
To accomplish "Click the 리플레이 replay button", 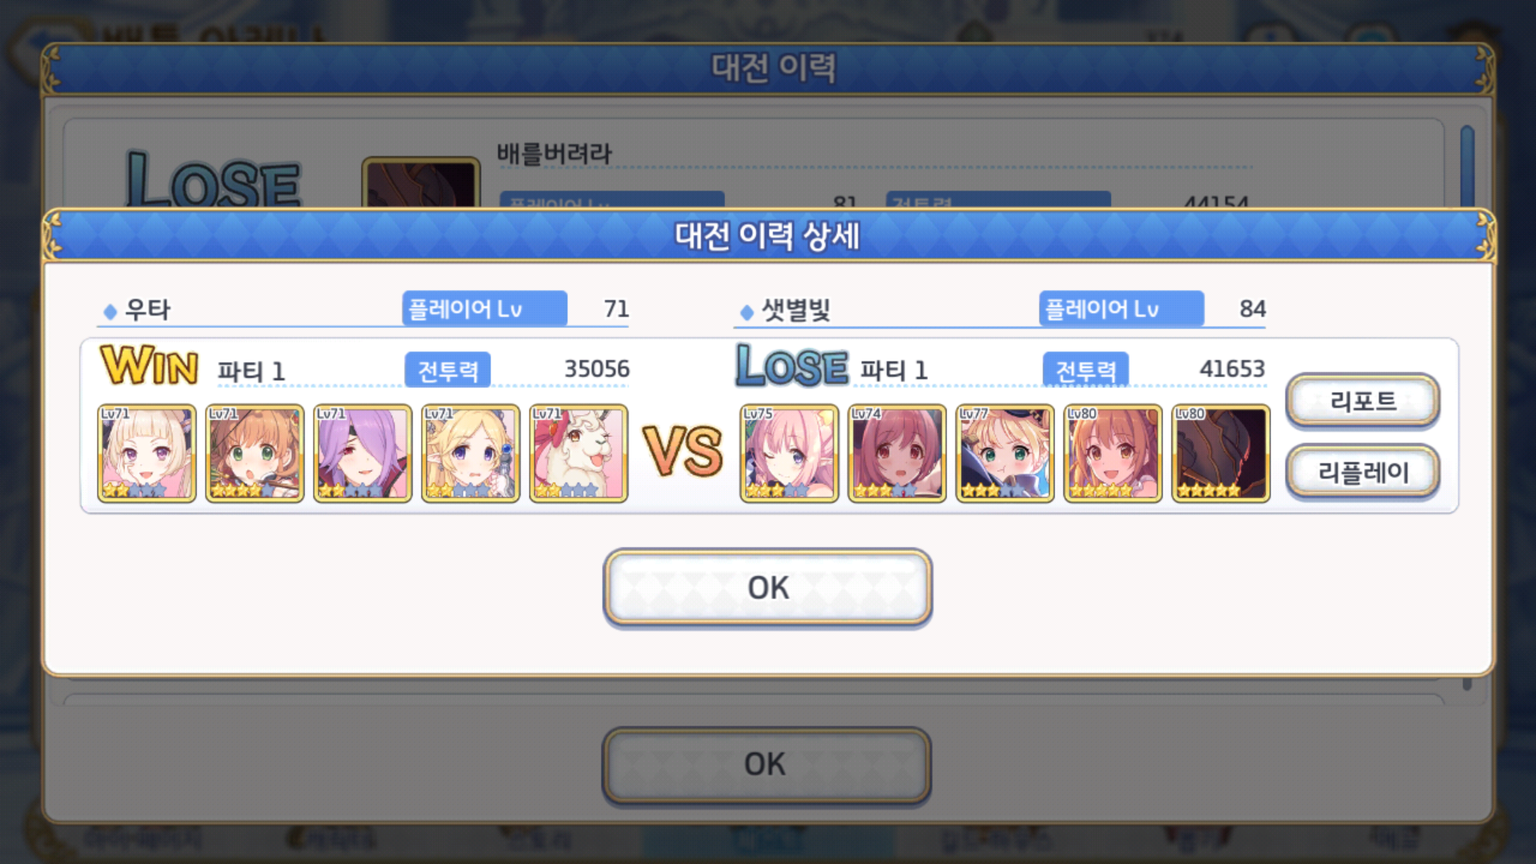I will point(1362,471).
